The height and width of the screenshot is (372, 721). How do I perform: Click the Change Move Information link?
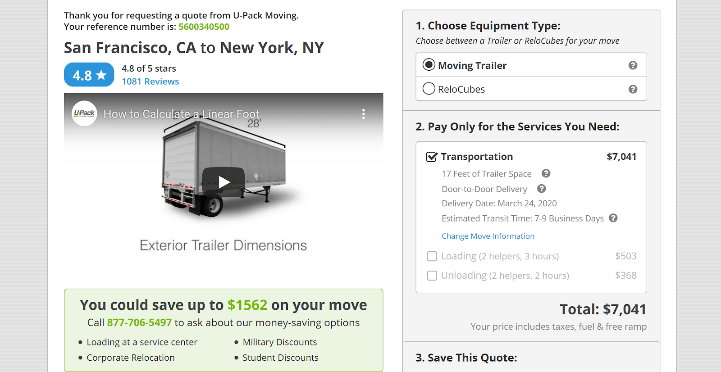tap(488, 236)
